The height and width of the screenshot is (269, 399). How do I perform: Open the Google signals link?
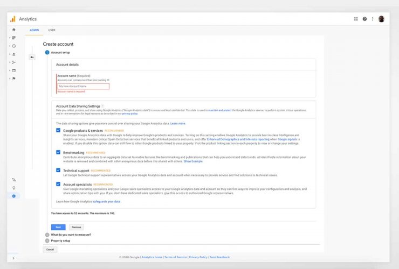[287, 139]
